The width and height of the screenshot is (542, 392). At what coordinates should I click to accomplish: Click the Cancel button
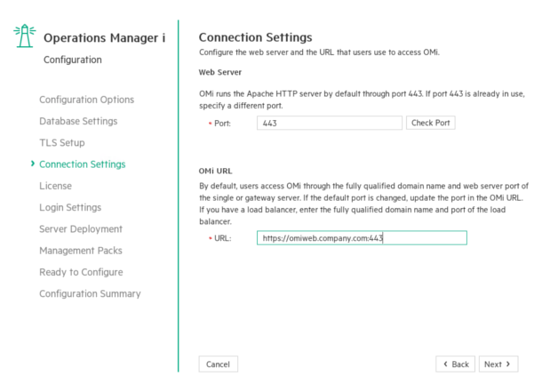coord(218,364)
